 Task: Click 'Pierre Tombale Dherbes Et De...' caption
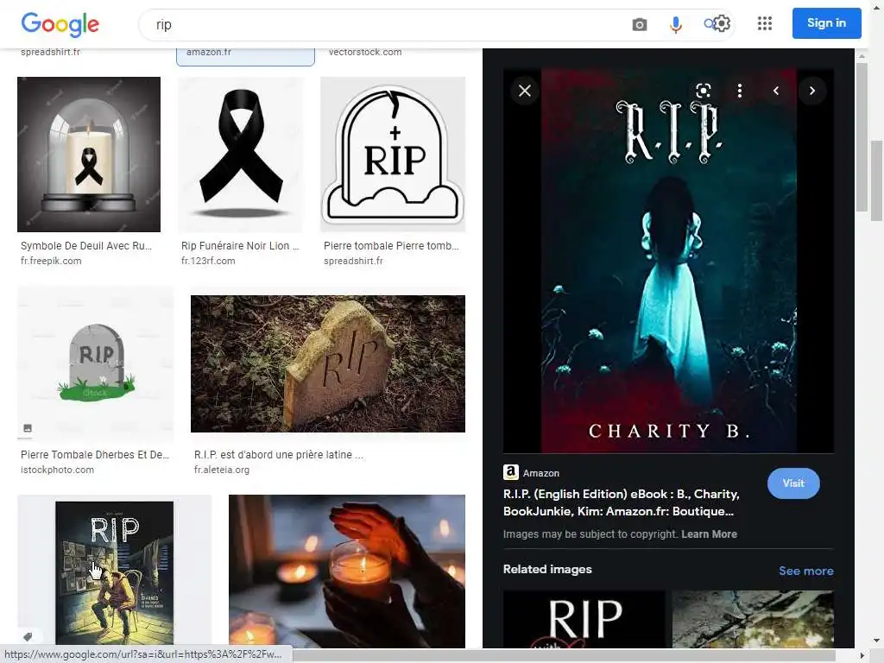(x=95, y=454)
